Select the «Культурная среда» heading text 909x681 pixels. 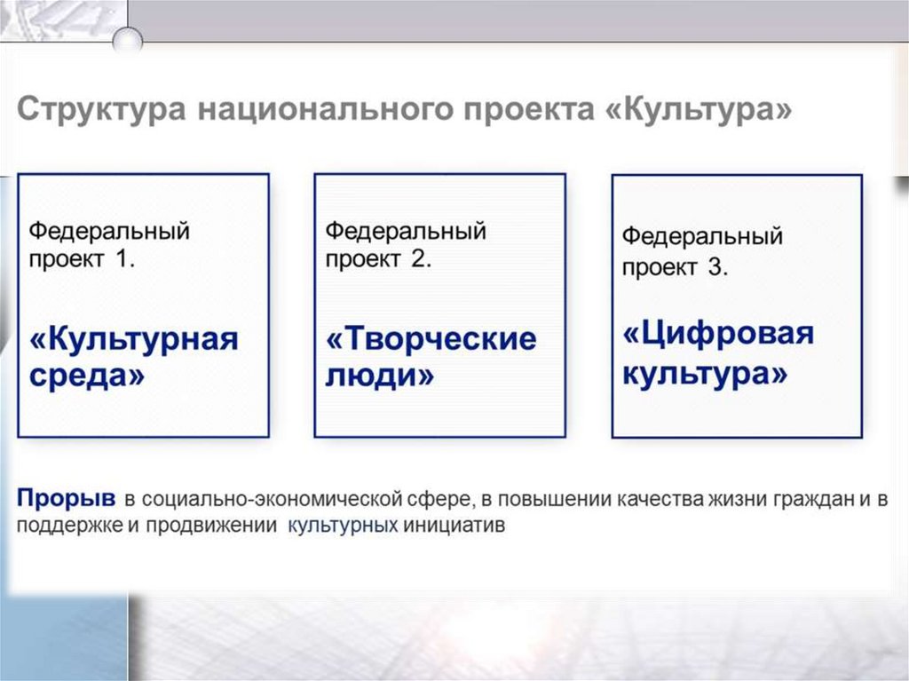tap(134, 357)
